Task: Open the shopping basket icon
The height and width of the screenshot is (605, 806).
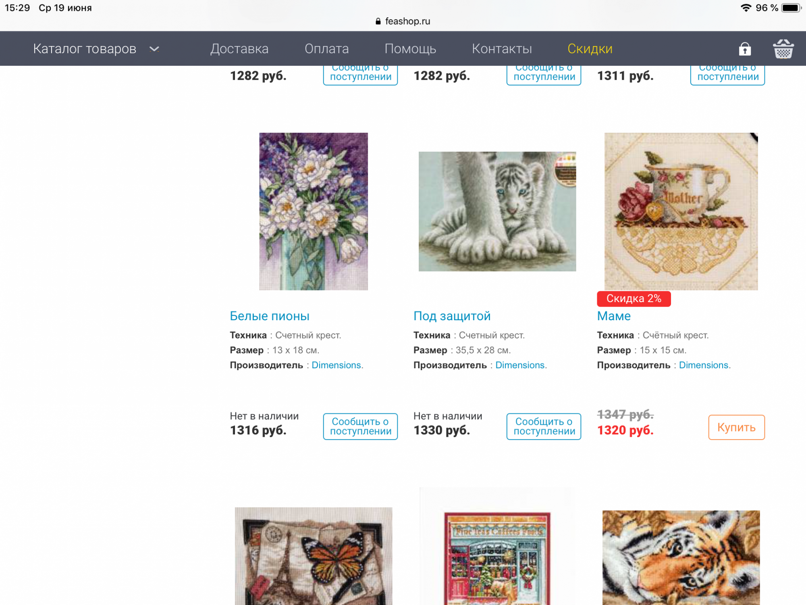Action: tap(783, 49)
